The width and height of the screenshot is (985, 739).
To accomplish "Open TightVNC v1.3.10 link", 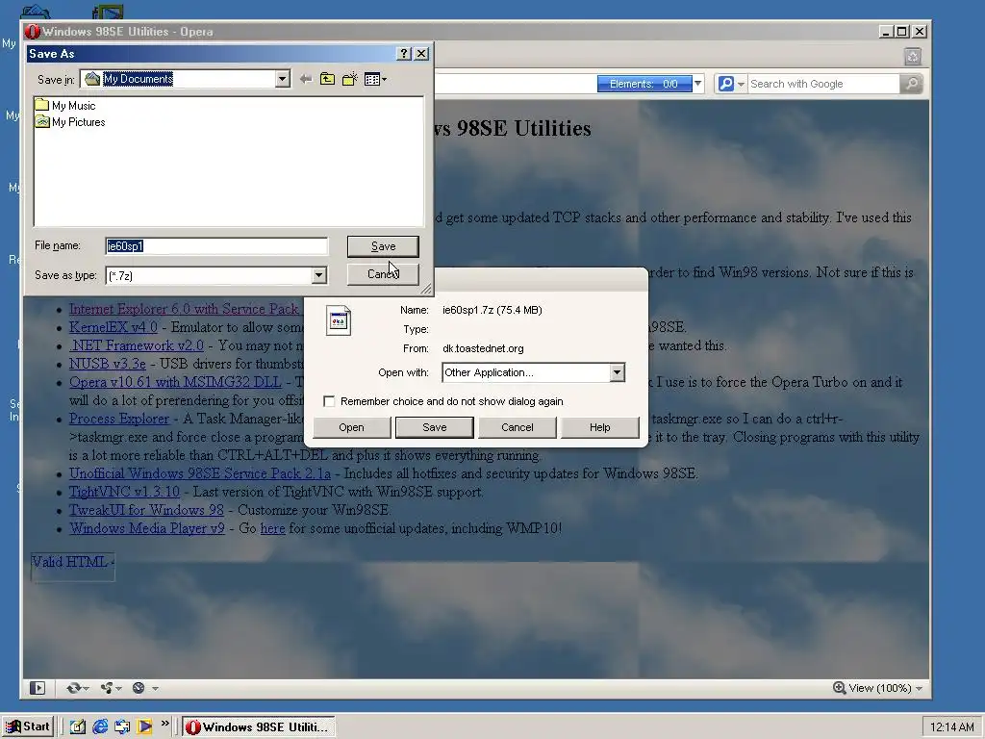I will pos(124,492).
